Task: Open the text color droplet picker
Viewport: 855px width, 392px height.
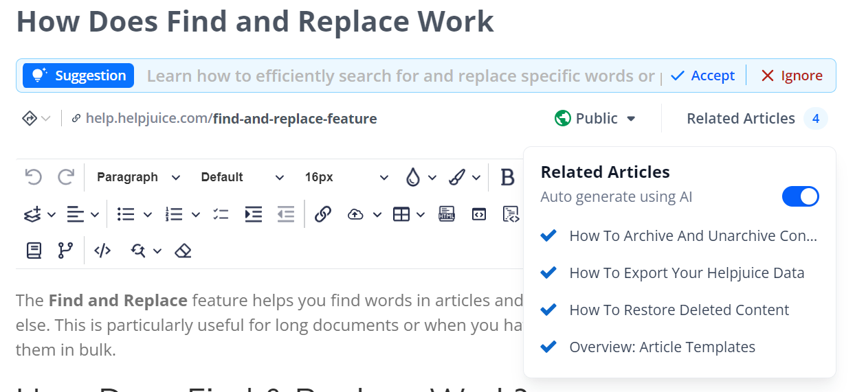Action: point(413,178)
